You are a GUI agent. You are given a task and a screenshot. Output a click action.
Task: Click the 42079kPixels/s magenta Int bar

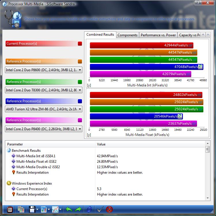point(141,74)
